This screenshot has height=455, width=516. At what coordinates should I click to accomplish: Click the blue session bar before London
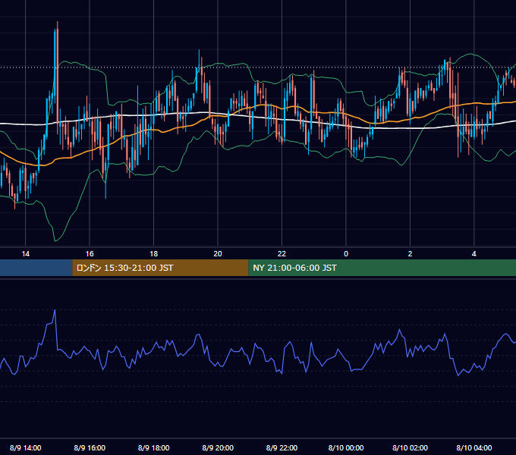36,268
